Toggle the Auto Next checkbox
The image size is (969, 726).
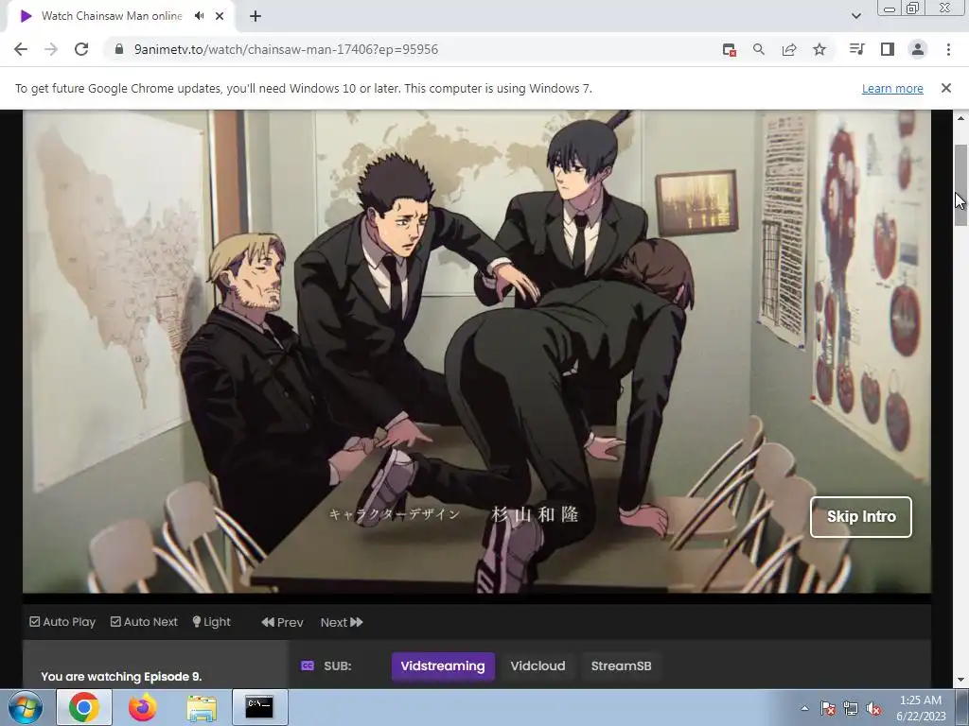tap(144, 622)
